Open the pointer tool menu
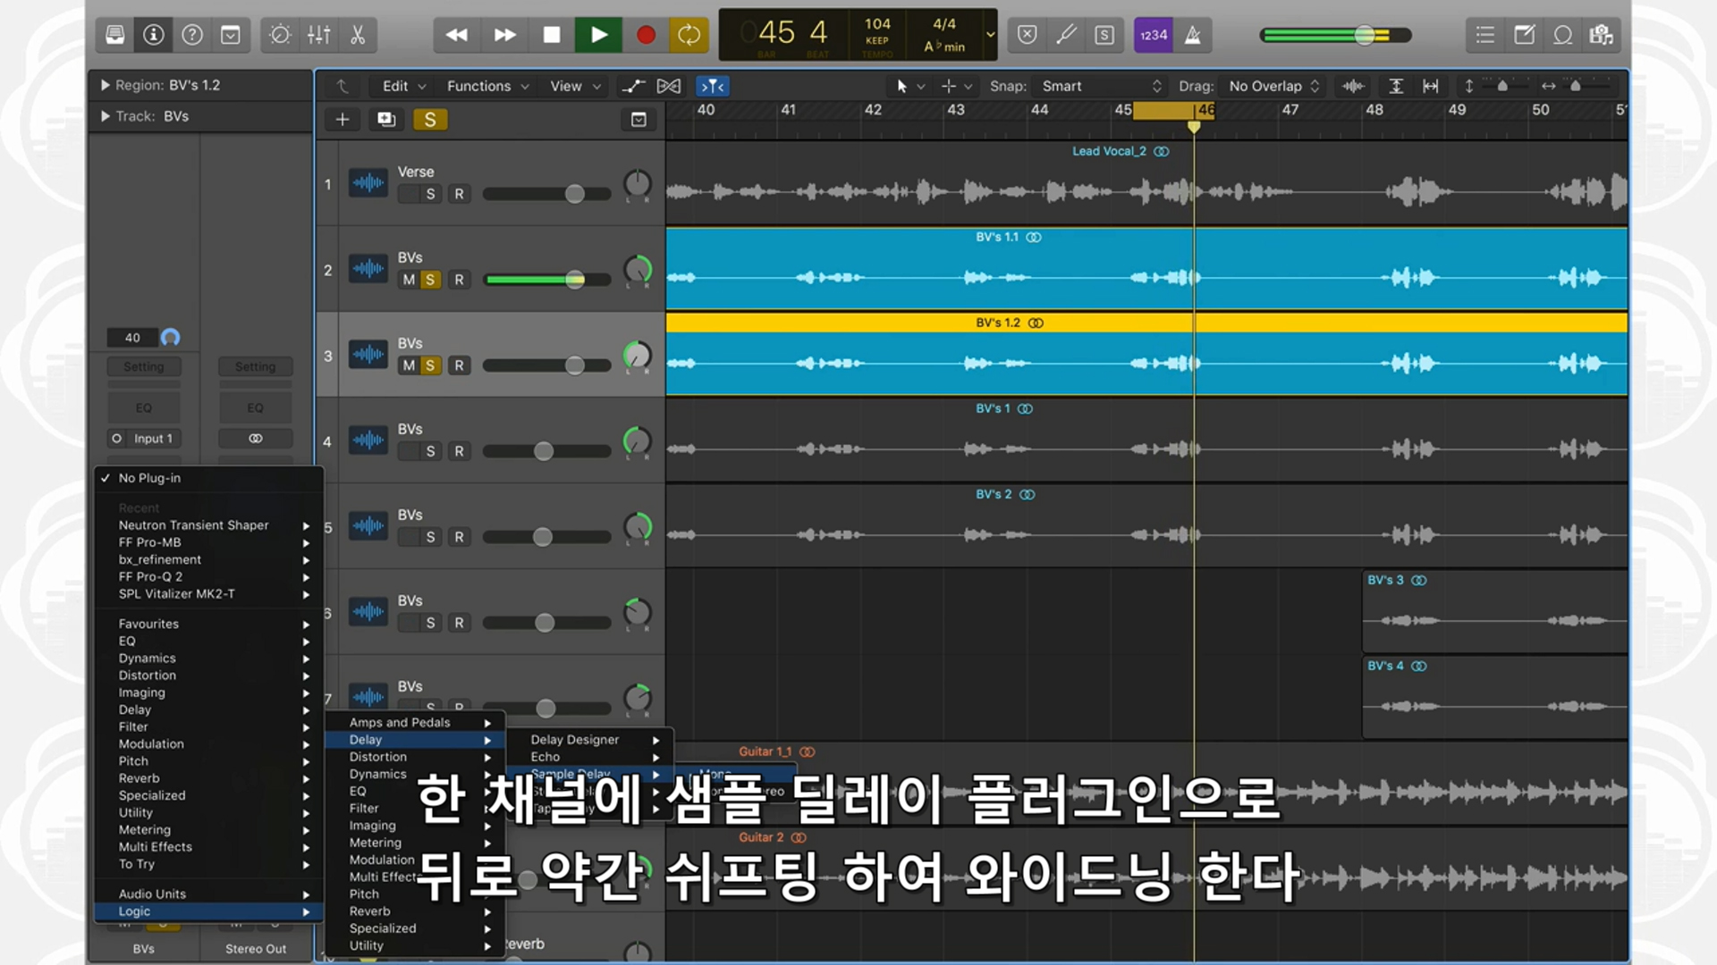This screenshot has width=1717, height=965. [909, 86]
